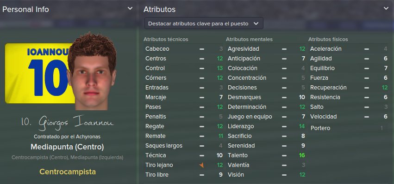This screenshot has height=184, width=394.
Task: Open the Destacar atributos clave dropdown
Action: click(204, 23)
